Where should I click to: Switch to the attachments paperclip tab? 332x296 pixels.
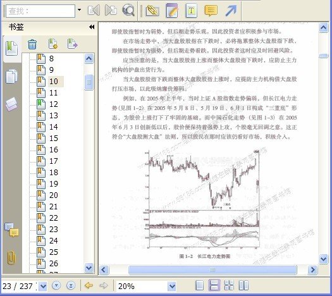pyautogui.click(x=11, y=257)
